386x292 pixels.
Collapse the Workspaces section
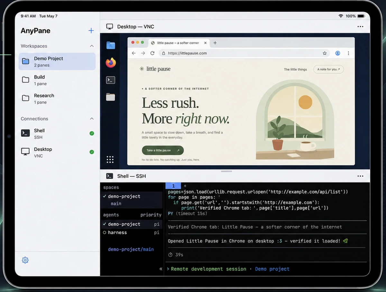click(92, 46)
